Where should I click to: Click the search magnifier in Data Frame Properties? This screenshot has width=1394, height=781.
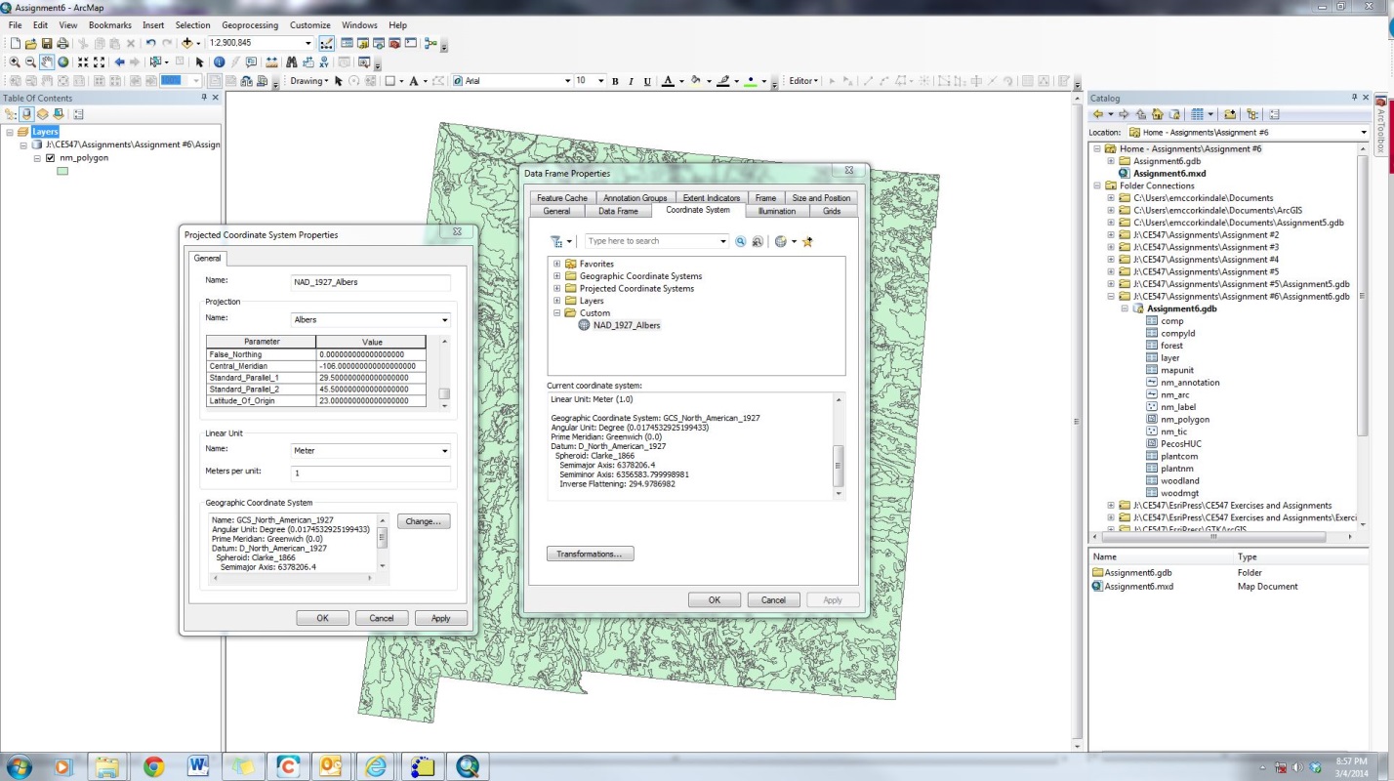(741, 241)
